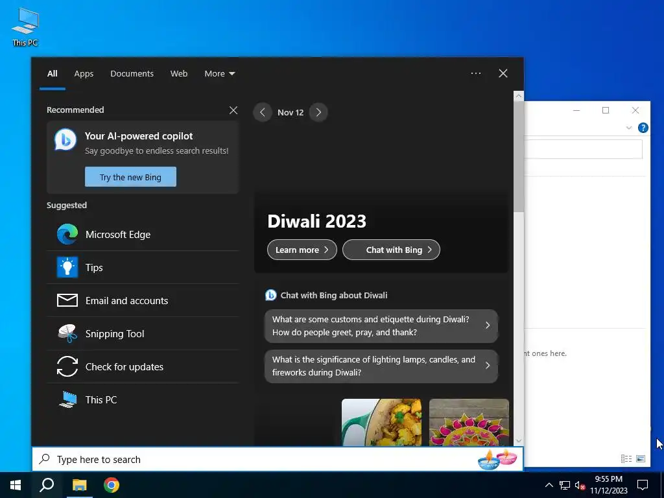Open File Explorer from the taskbar
The height and width of the screenshot is (498, 664).
79,485
